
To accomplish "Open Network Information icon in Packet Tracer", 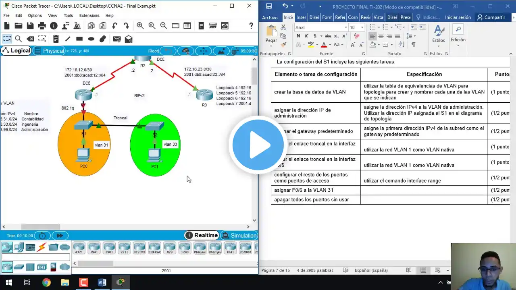I will tap(54, 26).
